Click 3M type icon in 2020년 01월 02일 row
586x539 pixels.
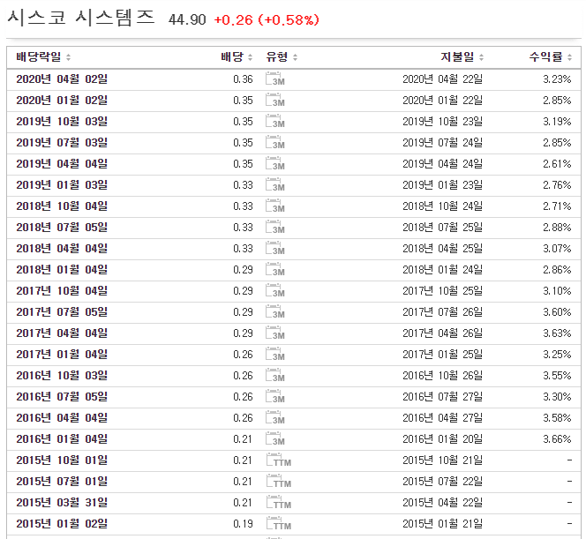coord(275,100)
